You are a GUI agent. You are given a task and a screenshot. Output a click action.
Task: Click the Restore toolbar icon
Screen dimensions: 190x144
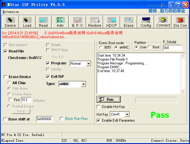pos(95,22)
